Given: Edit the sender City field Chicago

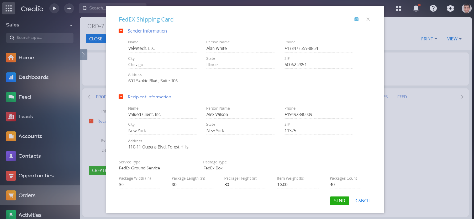Looking at the screenshot, I should click(162, 65).
